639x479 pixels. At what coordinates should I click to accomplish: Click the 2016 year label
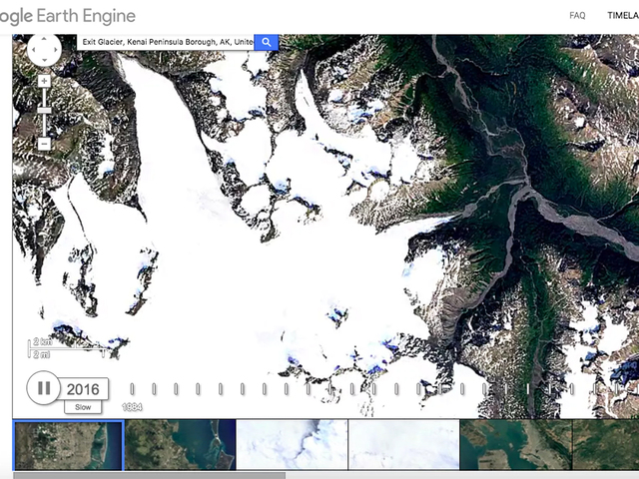pyautogui.click(x=83, y=388)
